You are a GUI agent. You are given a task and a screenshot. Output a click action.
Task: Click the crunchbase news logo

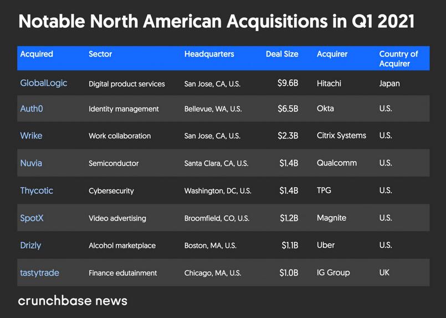click(73, 301)
